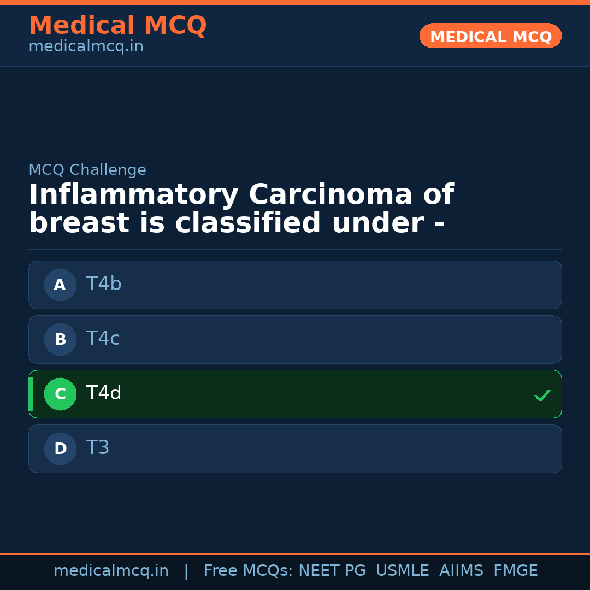Open the medicalmcq.in link in the footer
The width and height of the screenshot is (590, 590).
pos(111,571)
